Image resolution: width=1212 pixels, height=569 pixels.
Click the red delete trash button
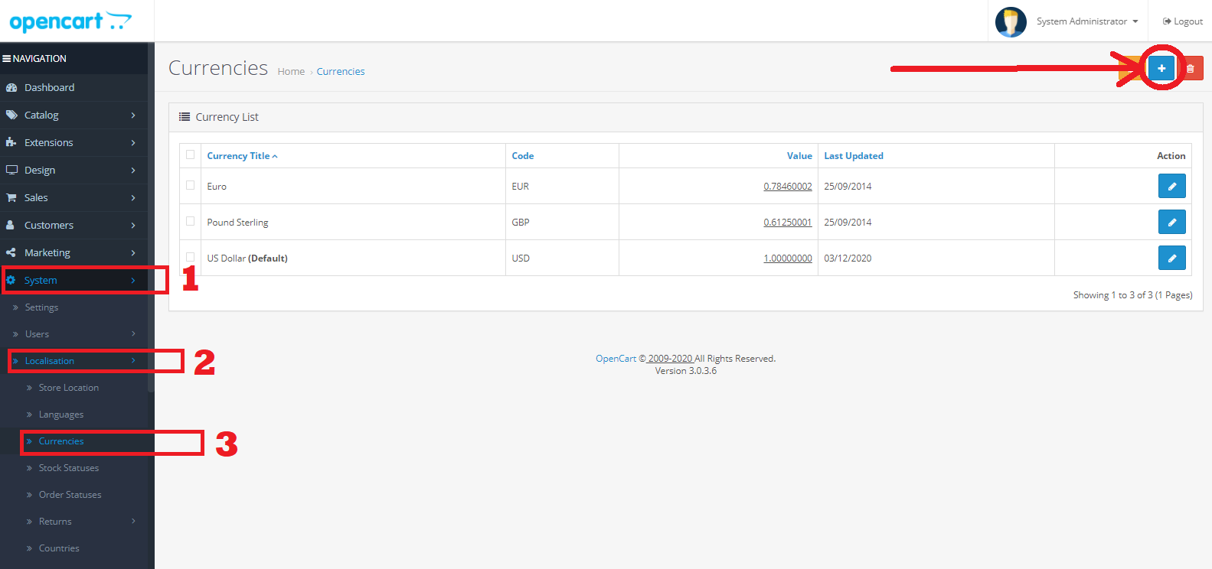1190,68
